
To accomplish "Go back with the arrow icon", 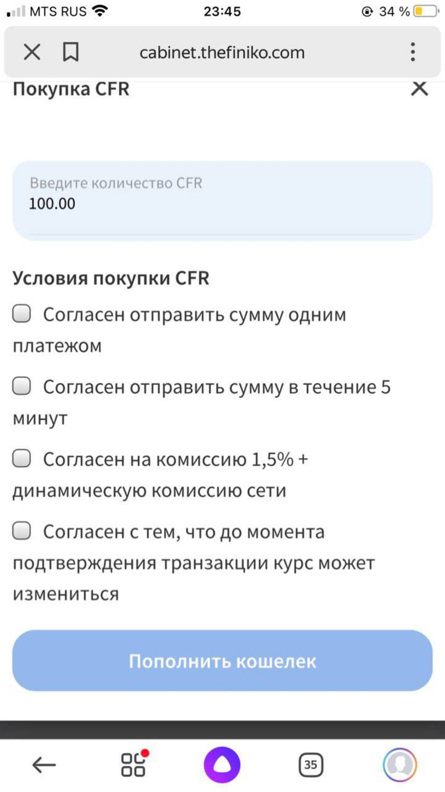I will (x=44, y=765).
